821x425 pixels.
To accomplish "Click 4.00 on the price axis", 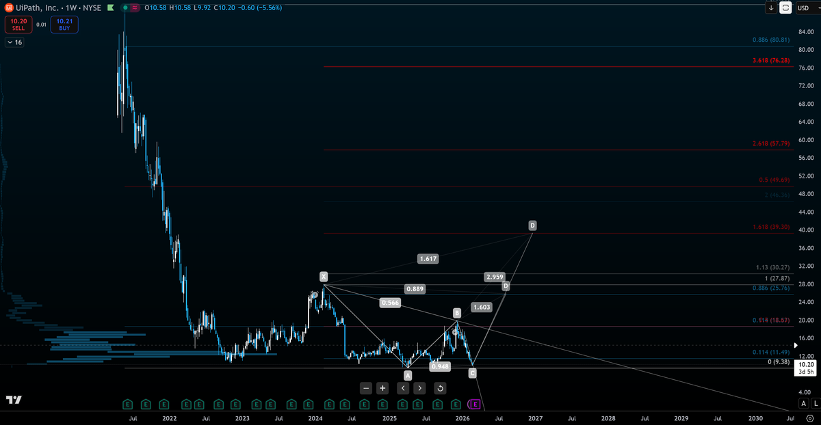I will pos(806,392).
